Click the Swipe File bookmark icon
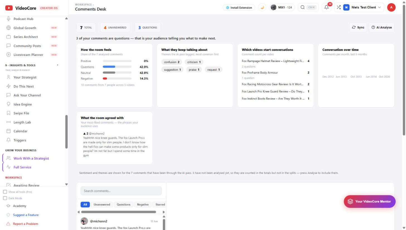The height and width of the screenshot is (230, 406). [8, 113]
